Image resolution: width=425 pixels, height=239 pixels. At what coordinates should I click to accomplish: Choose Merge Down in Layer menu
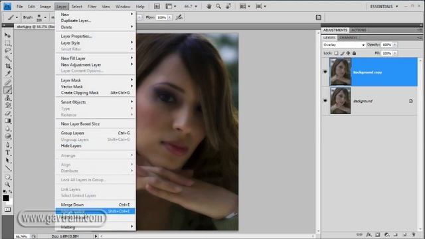[95, 204]
